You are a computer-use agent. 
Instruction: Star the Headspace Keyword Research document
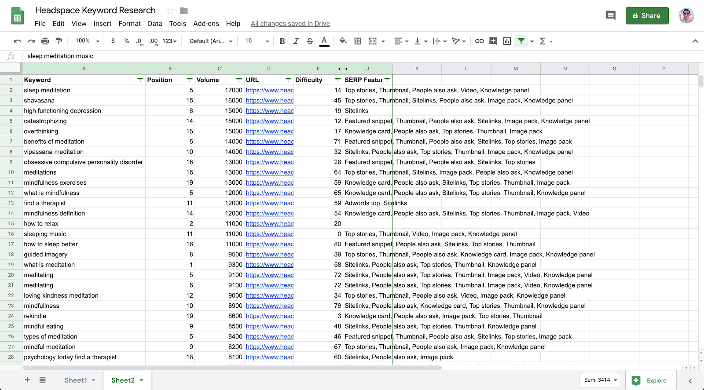coord(170,11)
